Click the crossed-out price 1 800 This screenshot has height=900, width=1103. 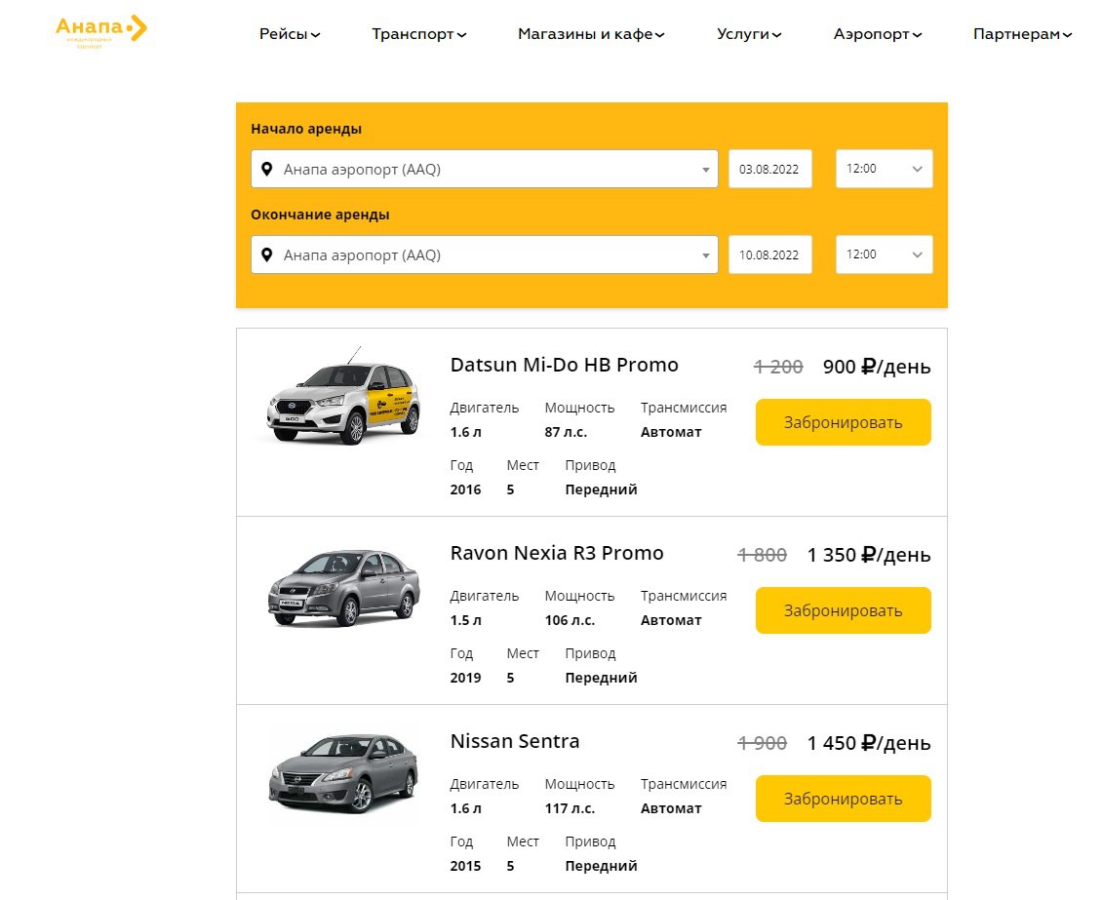(762, 555)
